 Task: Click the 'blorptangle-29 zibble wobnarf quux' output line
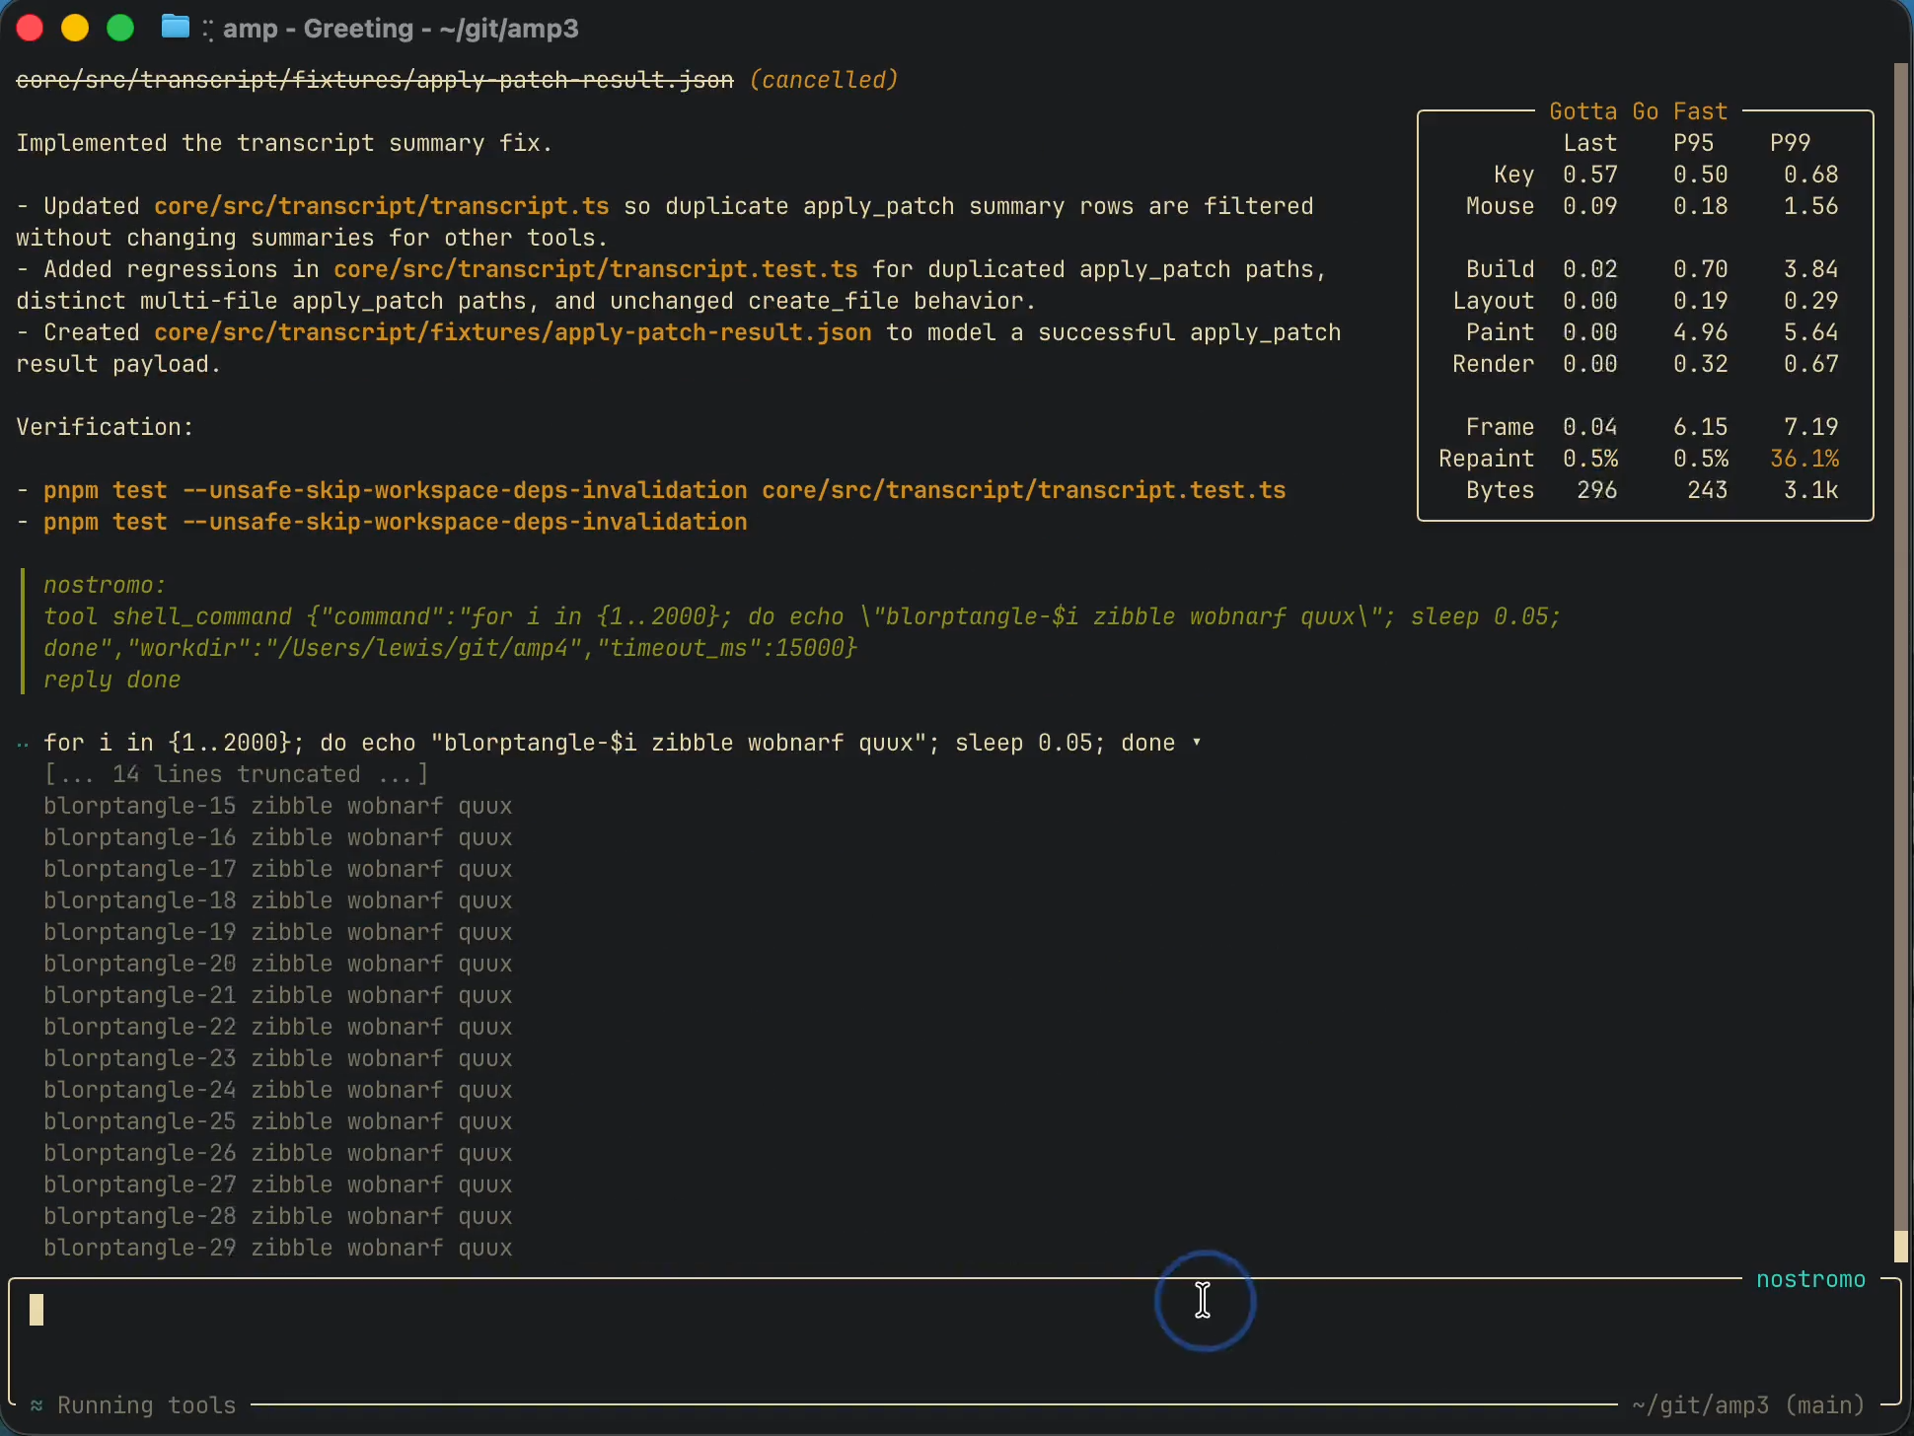tap(278, 1248)
